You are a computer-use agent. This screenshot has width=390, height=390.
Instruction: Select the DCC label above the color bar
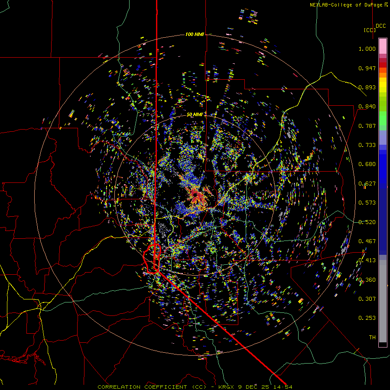pyautogui.click(x=380, y=26)
